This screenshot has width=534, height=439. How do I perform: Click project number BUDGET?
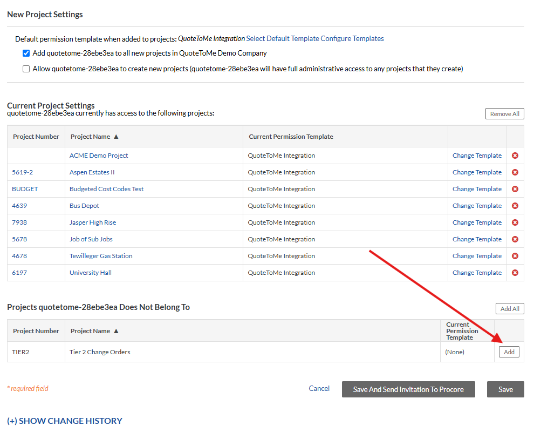[x=25, y=189]
